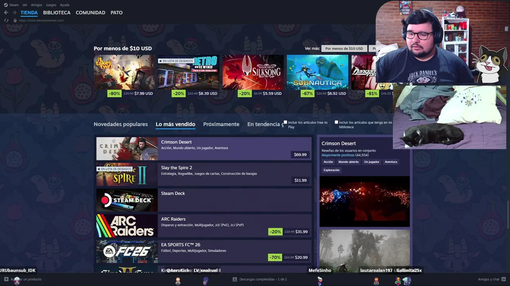Click the padlock site security icon

point(15,20)
